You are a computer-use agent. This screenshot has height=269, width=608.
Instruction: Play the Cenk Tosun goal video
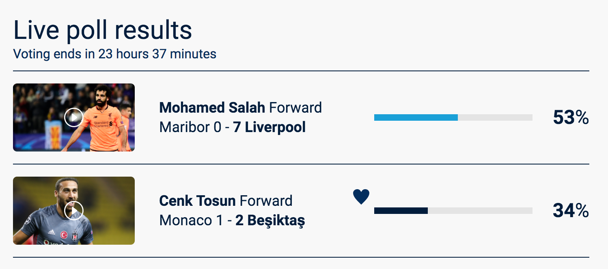pos(74,211)
